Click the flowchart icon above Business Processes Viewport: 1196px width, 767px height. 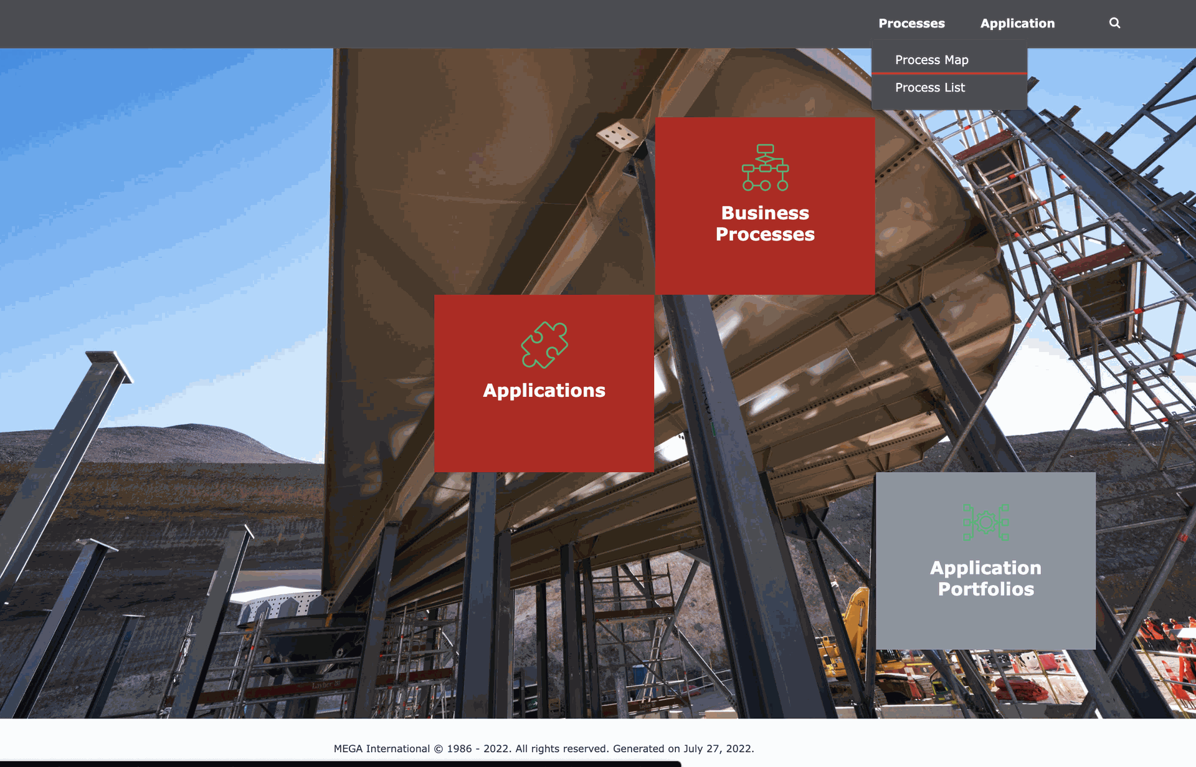(765, 168)
